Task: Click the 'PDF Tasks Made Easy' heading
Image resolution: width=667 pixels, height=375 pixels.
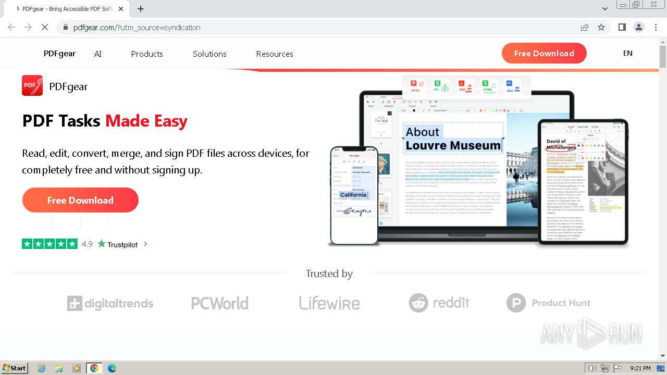Action: pyautogui.click(x=105, y=121)
